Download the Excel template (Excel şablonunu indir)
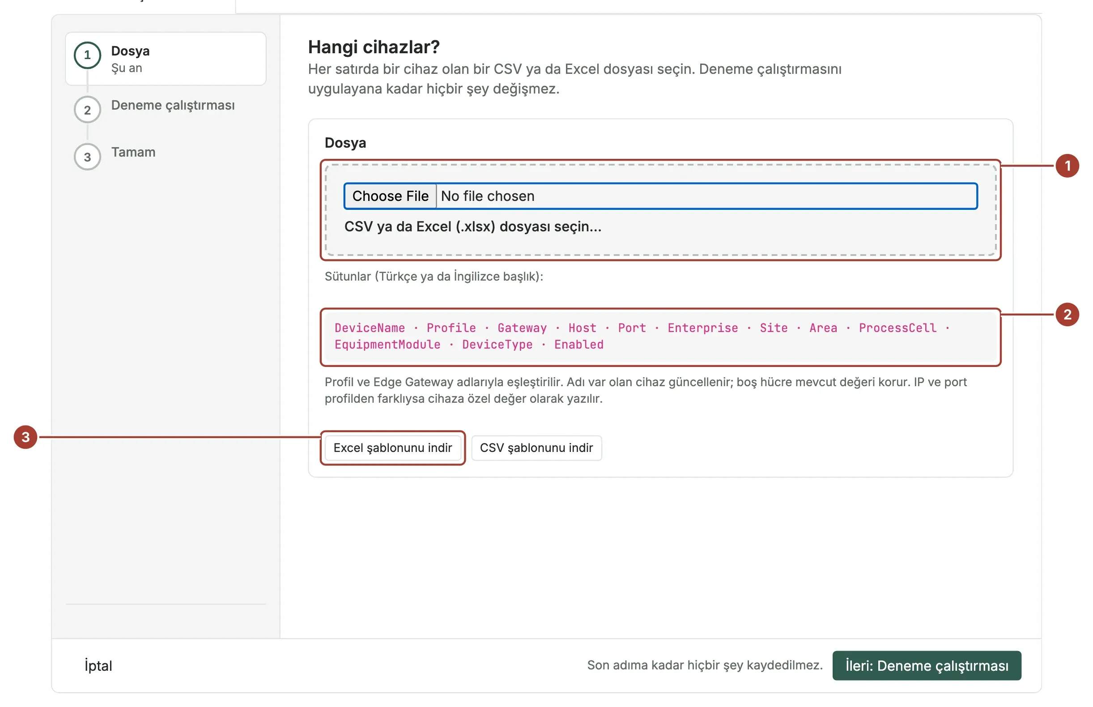The width and height of the screenshot is (1093, 707). coord(392,447)
